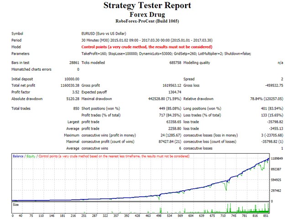Select the Gross loss value -459532.75
Viewport: 292px width, 219px height.
point(274,85)
